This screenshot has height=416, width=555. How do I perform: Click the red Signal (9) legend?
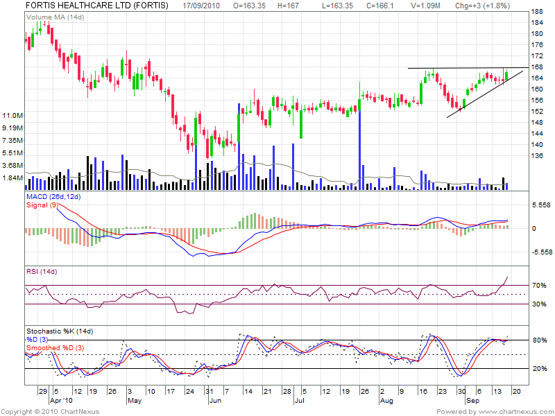point(42,205)
